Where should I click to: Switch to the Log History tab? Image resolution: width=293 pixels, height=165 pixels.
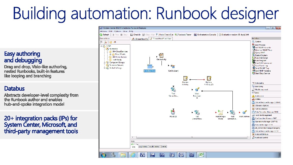click(x=143, y=147)
